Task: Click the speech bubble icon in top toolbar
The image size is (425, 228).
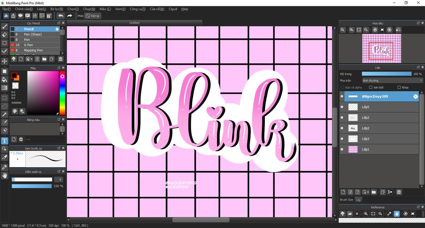Action: click(x=20, y=16)
